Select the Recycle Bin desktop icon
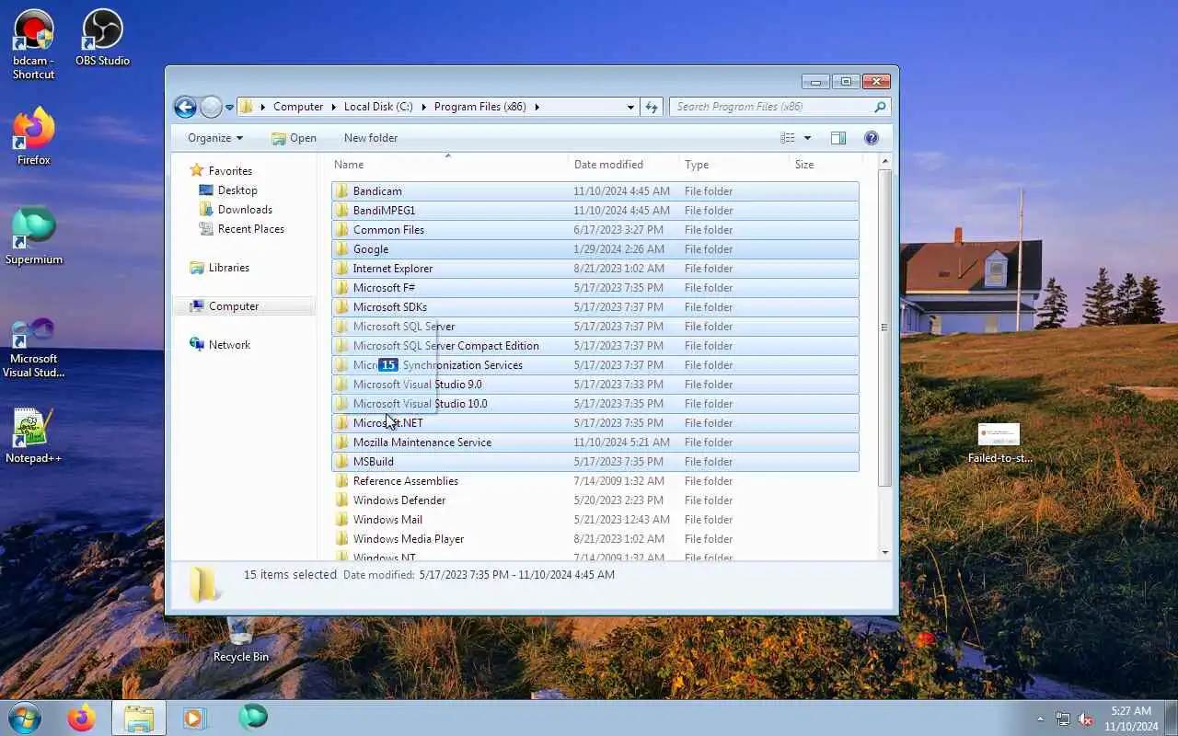This screenshot has width=1178, height=736. pos(240,640)
